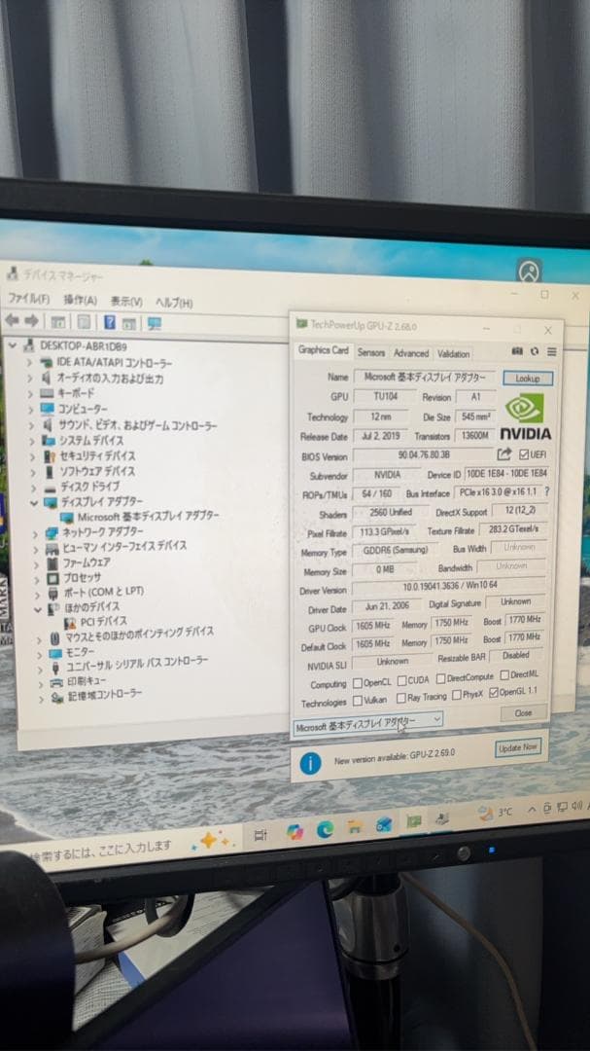Click the BIOS Version field 90.04.76.80.3B
The width and height of the screenshot is (590, 1051).
click(423, 455)
